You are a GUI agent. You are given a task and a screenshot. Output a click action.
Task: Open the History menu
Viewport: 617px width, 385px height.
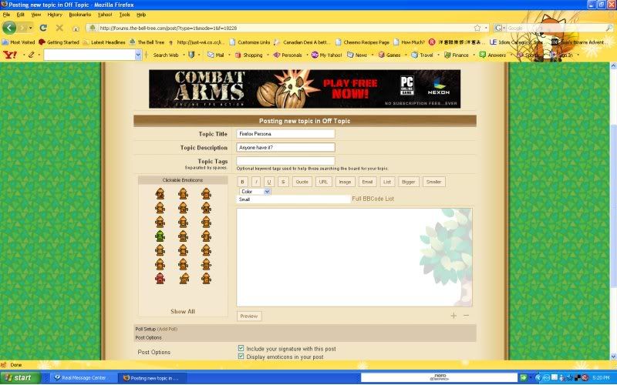(55, 15)
